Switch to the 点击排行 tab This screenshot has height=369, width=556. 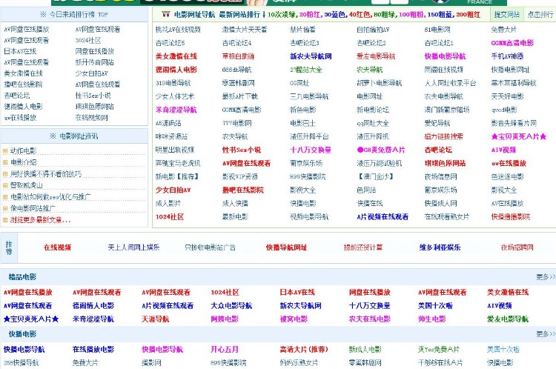(x=540, y=15)
